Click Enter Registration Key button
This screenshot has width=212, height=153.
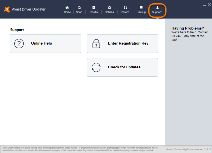122,44
